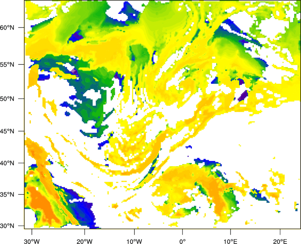This screenshot has height=244, width=301.
Task: Click the 50°N latitude label
Action: pos(7,99)
